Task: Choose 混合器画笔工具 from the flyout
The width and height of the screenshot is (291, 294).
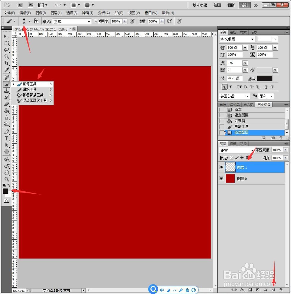Action: tap(35, 100)
